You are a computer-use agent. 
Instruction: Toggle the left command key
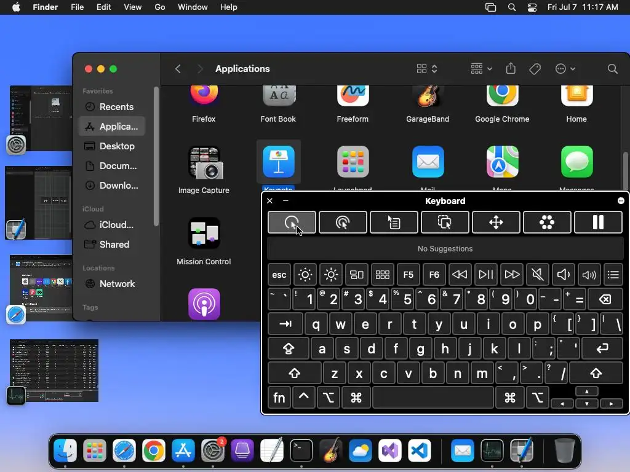(356, 398)
